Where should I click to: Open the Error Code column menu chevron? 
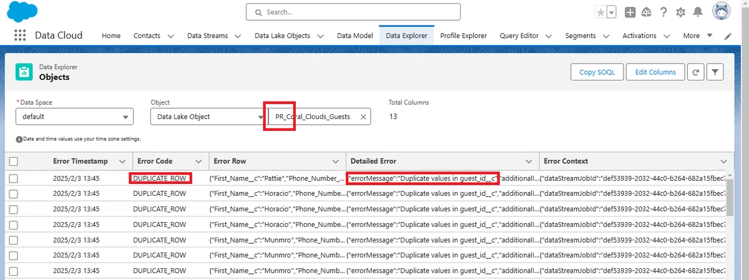click(x=198, y=162)
